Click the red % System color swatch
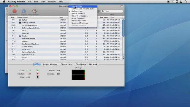Image resolution: width=190 pixels, height=107 pixels. (x=38, y=74)
